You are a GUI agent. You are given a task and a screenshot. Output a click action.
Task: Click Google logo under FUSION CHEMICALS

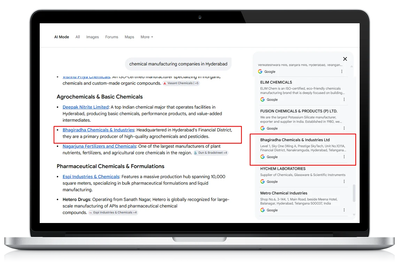[262, 128]
